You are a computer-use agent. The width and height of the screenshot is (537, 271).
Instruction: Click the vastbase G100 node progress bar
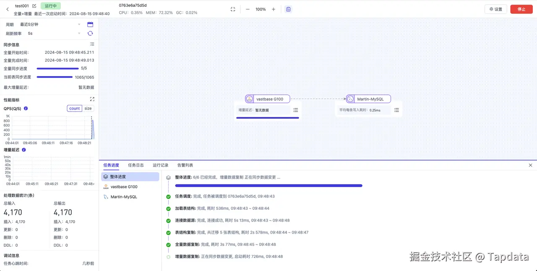(x=268, y=118)
